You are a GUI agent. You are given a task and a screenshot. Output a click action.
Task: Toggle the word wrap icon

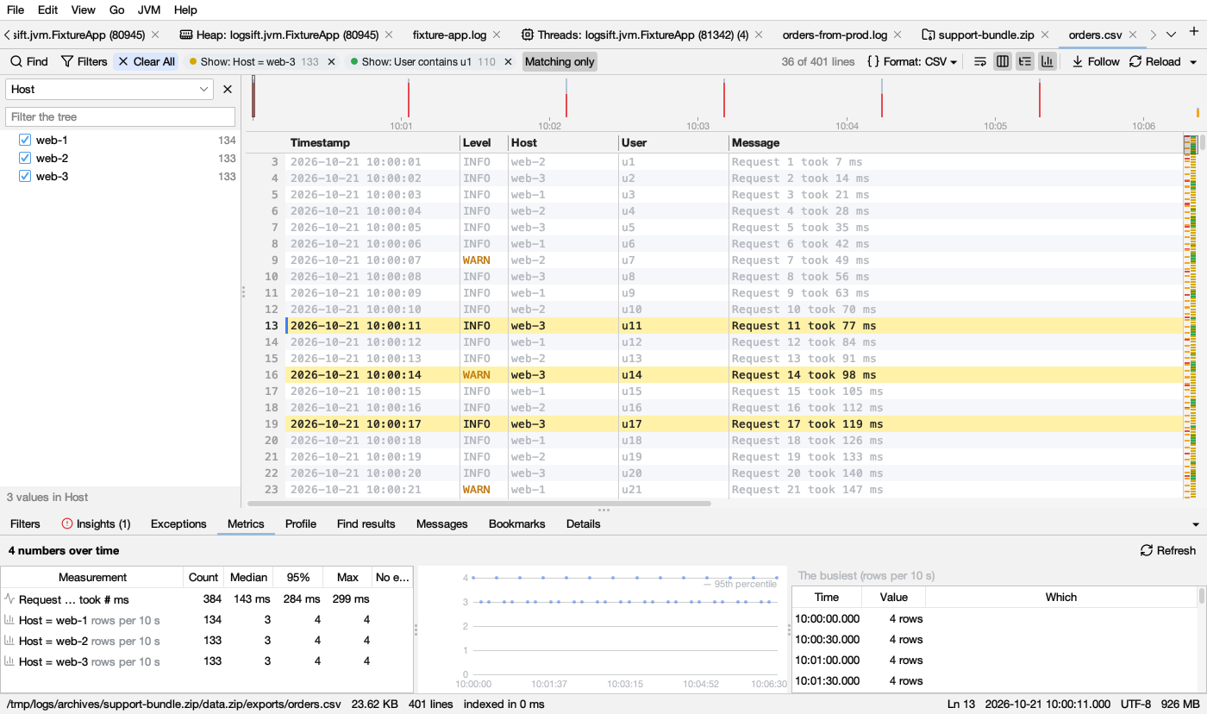(980, 62)
